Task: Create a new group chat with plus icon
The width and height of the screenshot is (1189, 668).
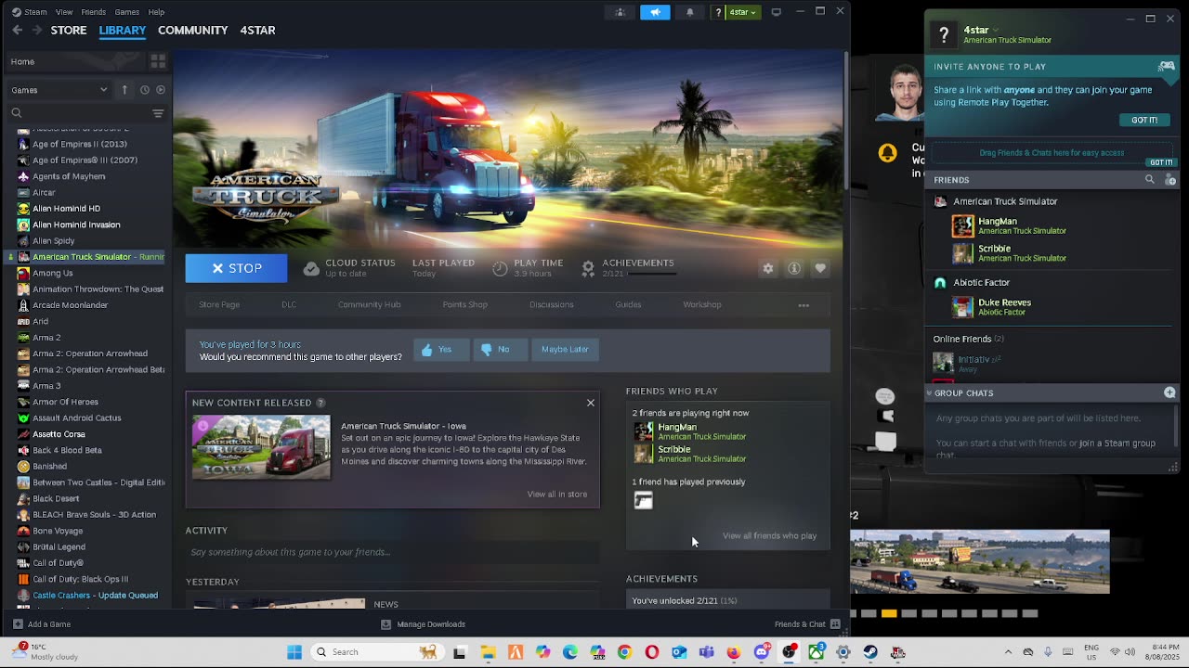Action: coord(1169,392)
